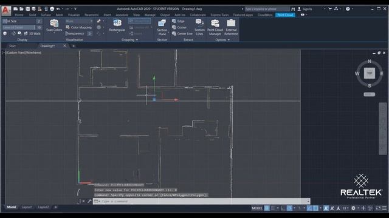Click the command line input field
The width and height of the screenshot is (389, 218).
(201, 201)
